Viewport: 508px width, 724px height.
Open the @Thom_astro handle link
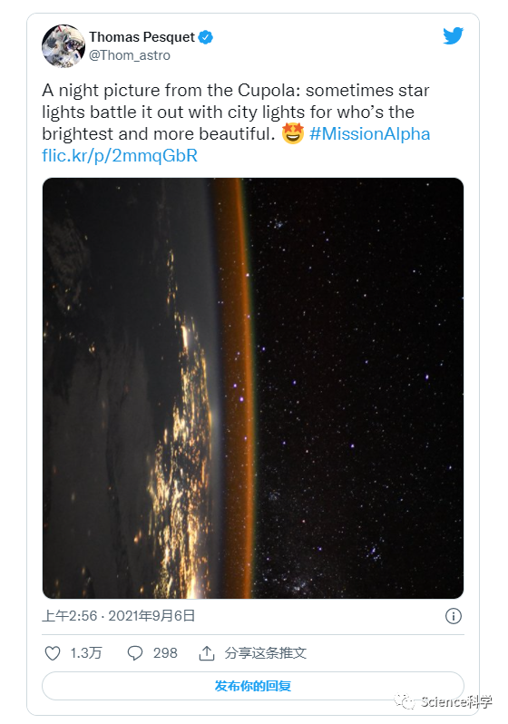tap(130, 55)
